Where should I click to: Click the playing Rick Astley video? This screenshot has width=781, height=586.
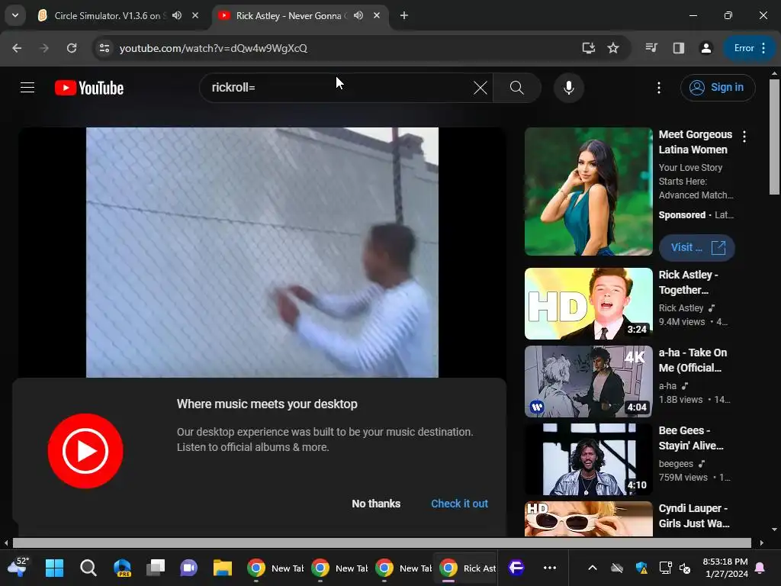coord(262,252)
